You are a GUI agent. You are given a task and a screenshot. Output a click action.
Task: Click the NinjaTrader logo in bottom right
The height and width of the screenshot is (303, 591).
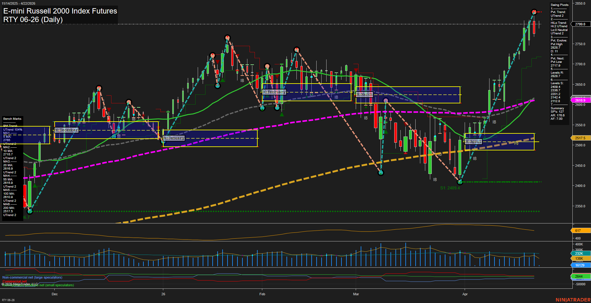[x=573, y=300]
